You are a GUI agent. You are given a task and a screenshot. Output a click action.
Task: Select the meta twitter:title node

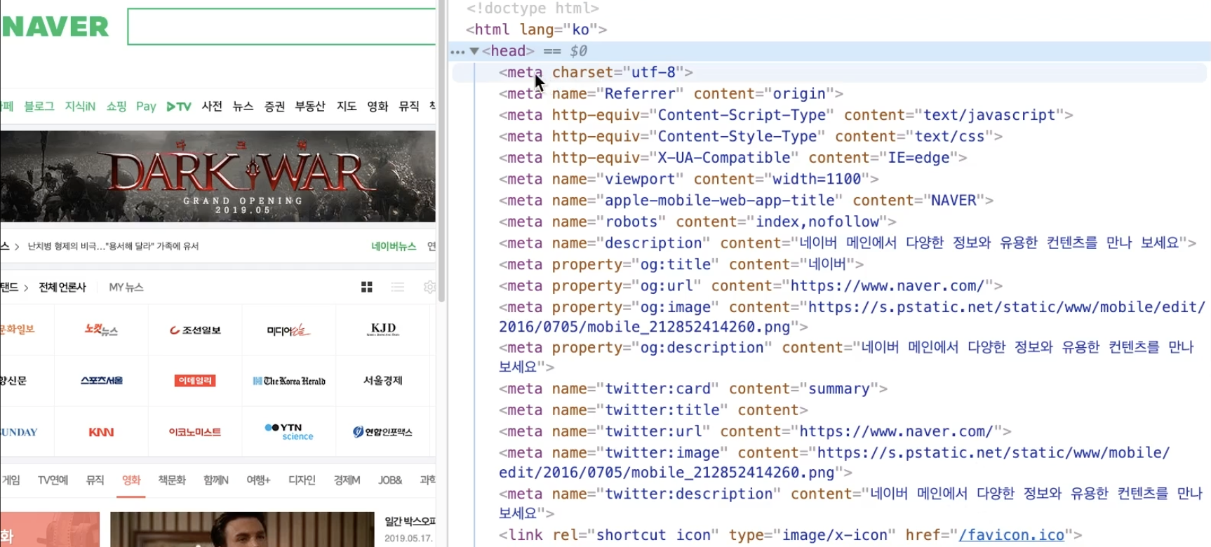[653, 410]
